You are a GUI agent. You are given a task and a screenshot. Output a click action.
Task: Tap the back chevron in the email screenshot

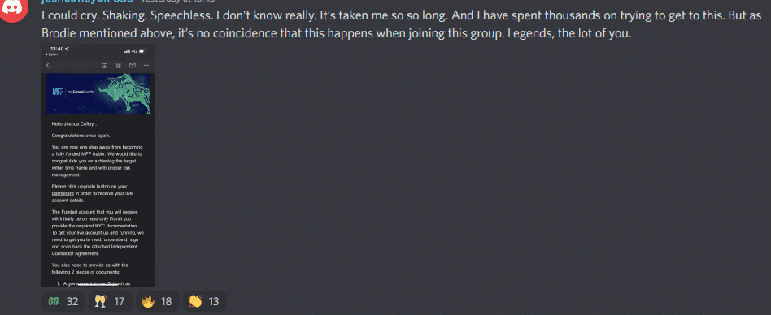coord(48,65)
